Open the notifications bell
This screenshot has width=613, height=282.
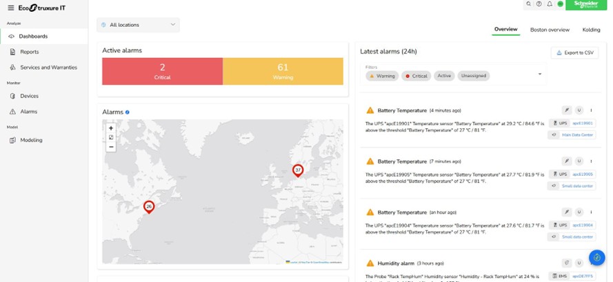coord(550,4)
